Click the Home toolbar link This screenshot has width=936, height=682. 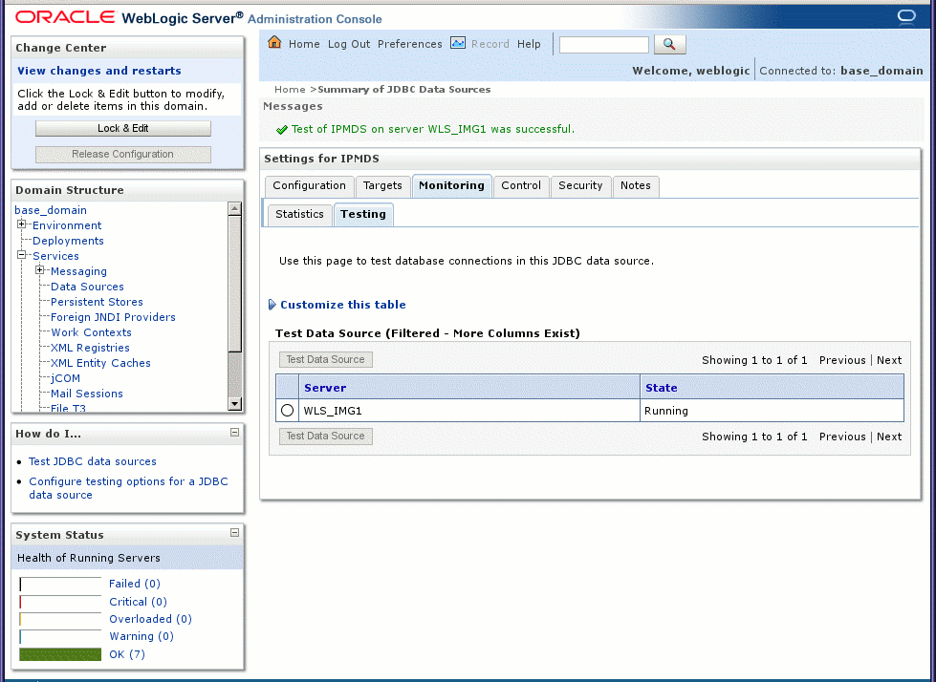pyautogui.click(x=304, y=44)
